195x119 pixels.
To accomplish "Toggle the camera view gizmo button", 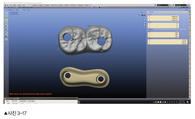I will coord(144,25).
